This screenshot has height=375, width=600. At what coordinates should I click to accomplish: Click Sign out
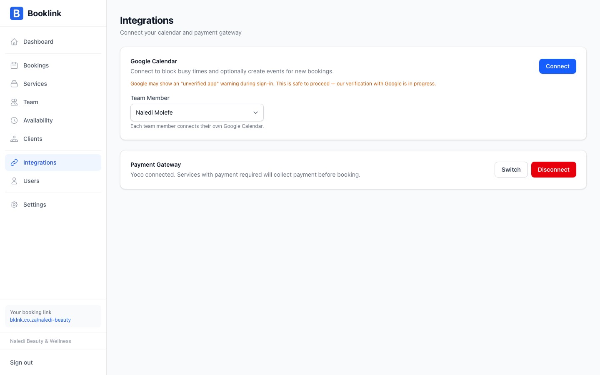[x=21, y=362]
